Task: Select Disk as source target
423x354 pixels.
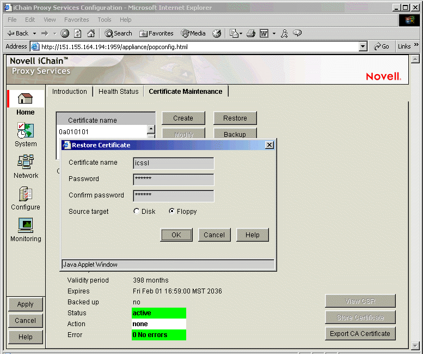Action: (137, 212)
